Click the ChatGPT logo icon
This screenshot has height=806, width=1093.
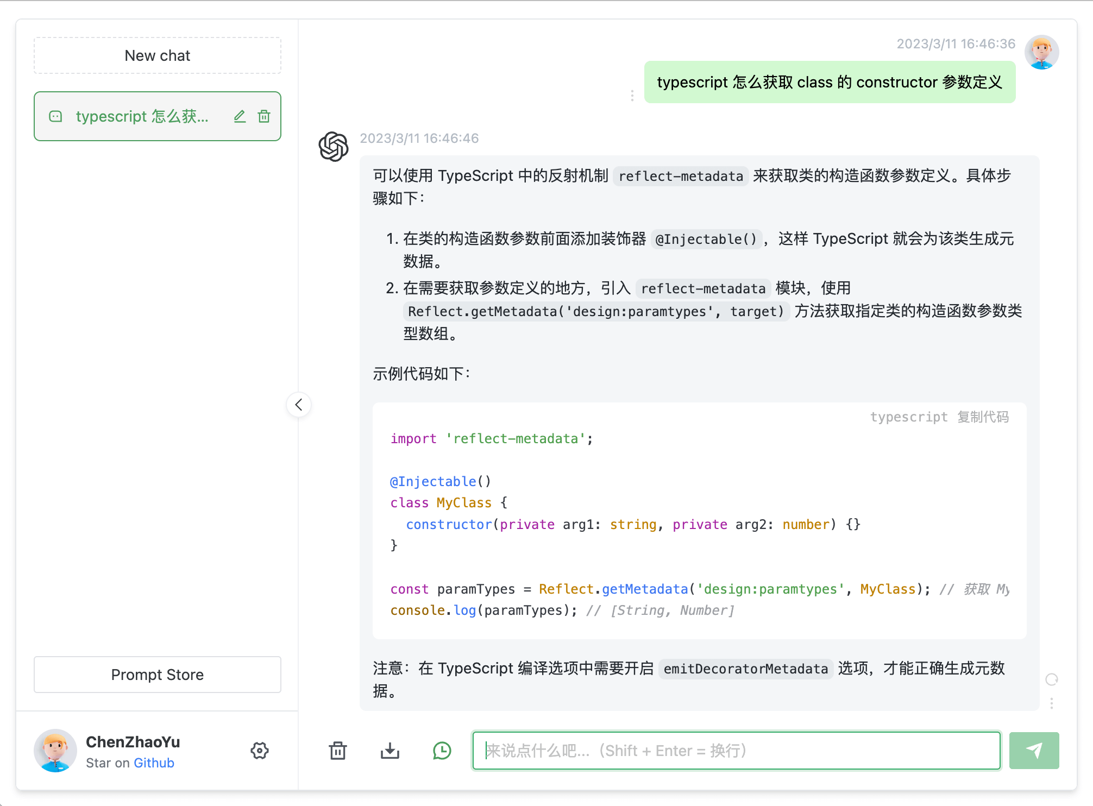coord(334,147)
